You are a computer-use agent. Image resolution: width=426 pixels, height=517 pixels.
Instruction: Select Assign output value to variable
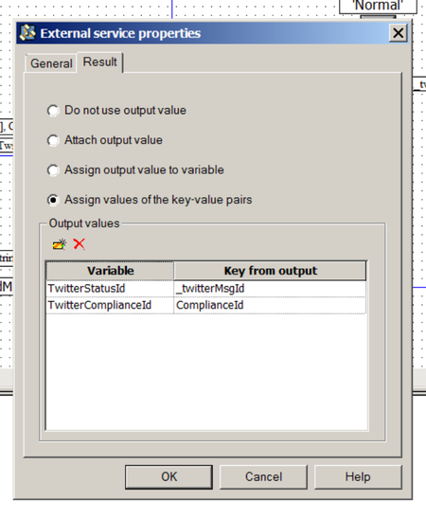point(53,170)
